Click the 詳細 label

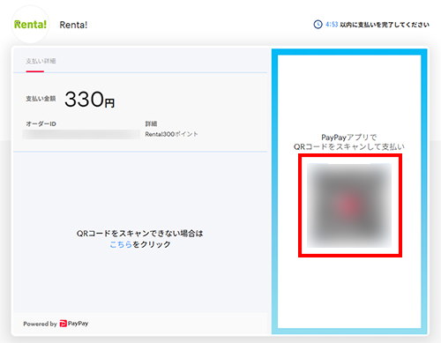point(151,123)
